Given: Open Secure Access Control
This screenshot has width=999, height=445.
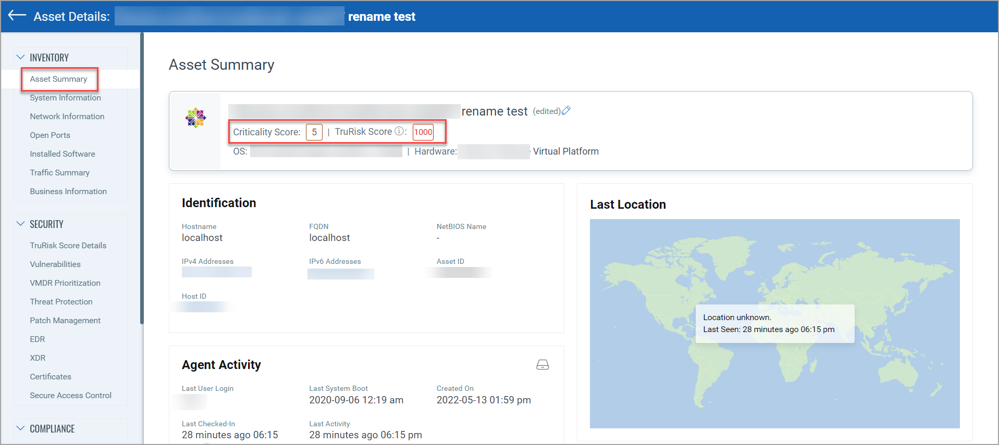Looking at the screenshot, I should click(x=70, y=396).
